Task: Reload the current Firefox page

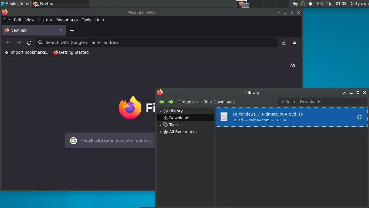Action: click(29, 42)
